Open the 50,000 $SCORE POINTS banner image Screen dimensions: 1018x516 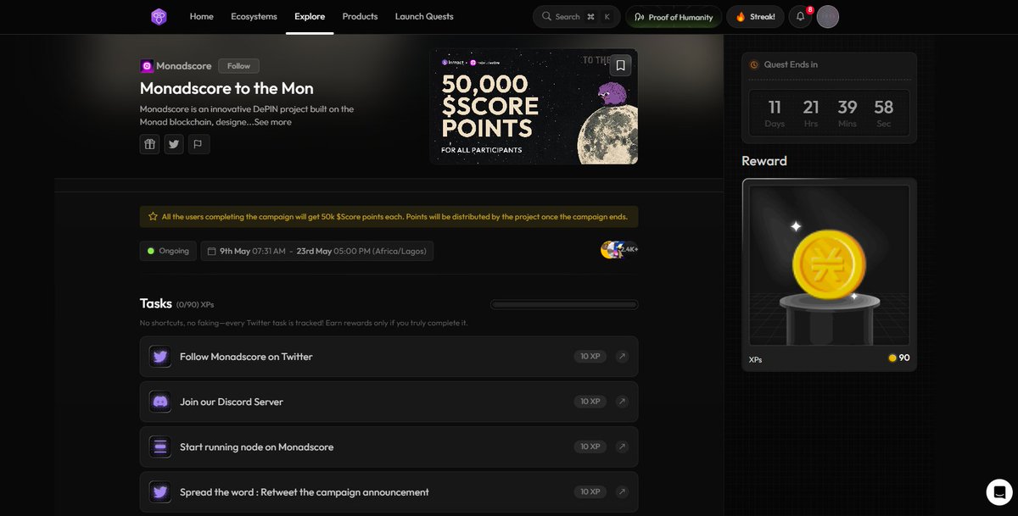(534, 107)
